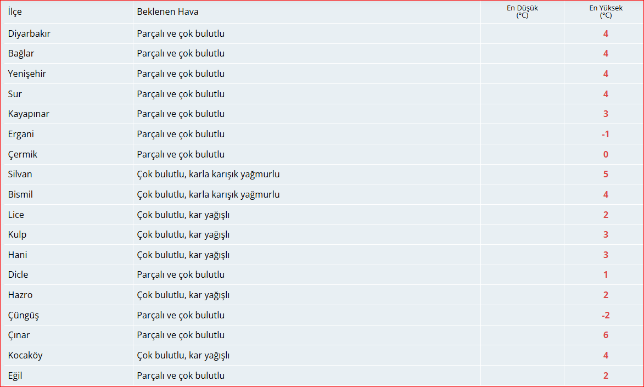Select the Çınar high temperature value
Screen dimensions: 644x387
tap(606, 335)
